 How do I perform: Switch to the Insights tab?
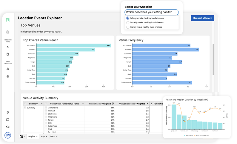coord(33,137)
